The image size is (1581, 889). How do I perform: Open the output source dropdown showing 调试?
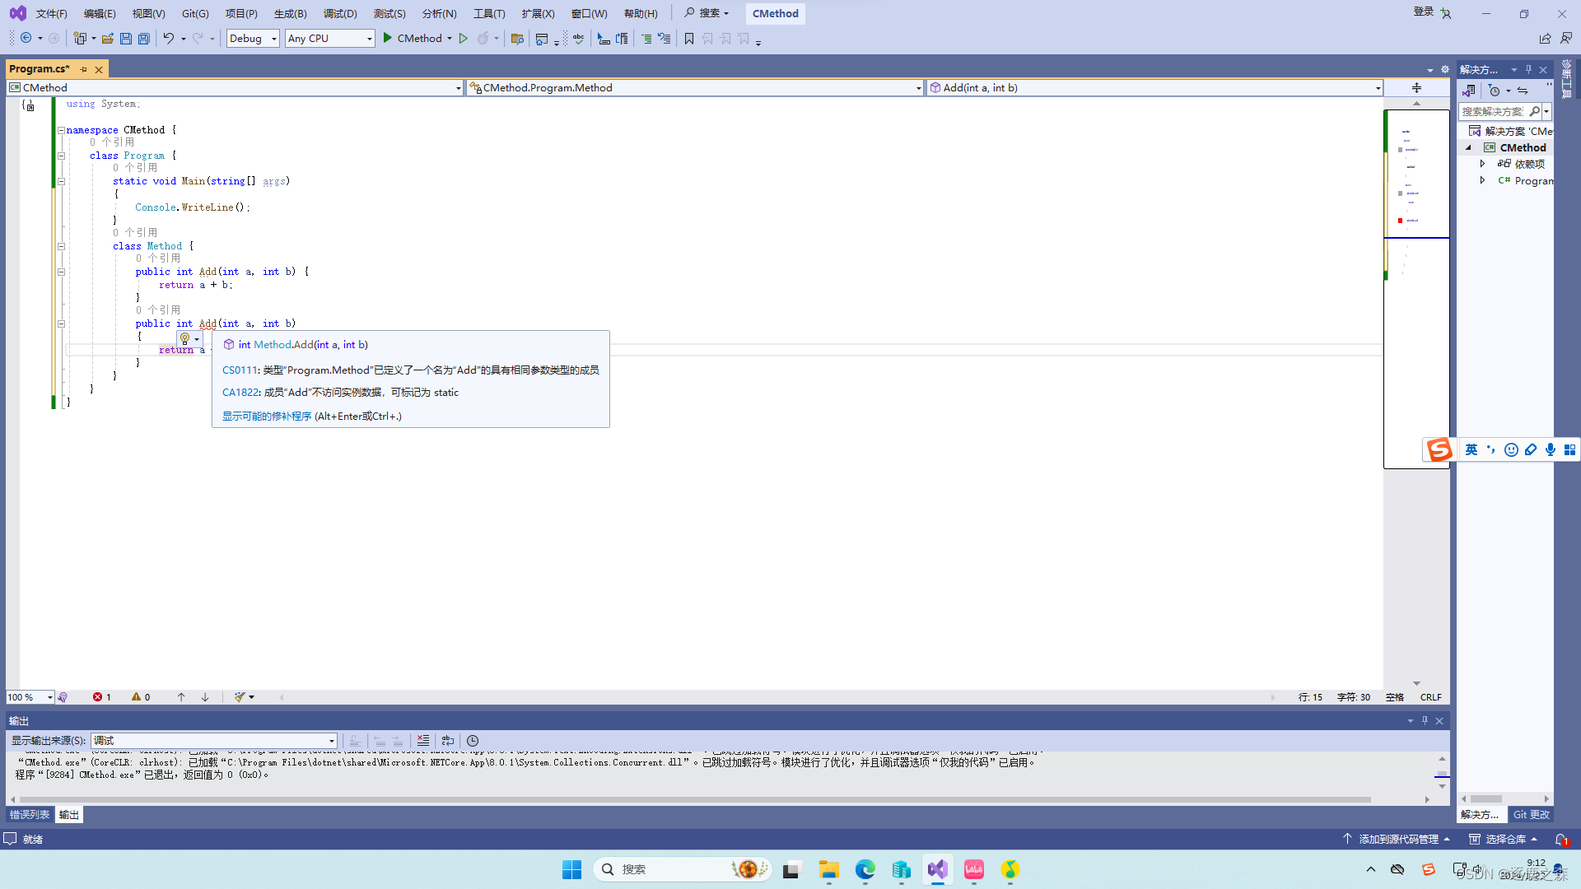click(214, 741)
